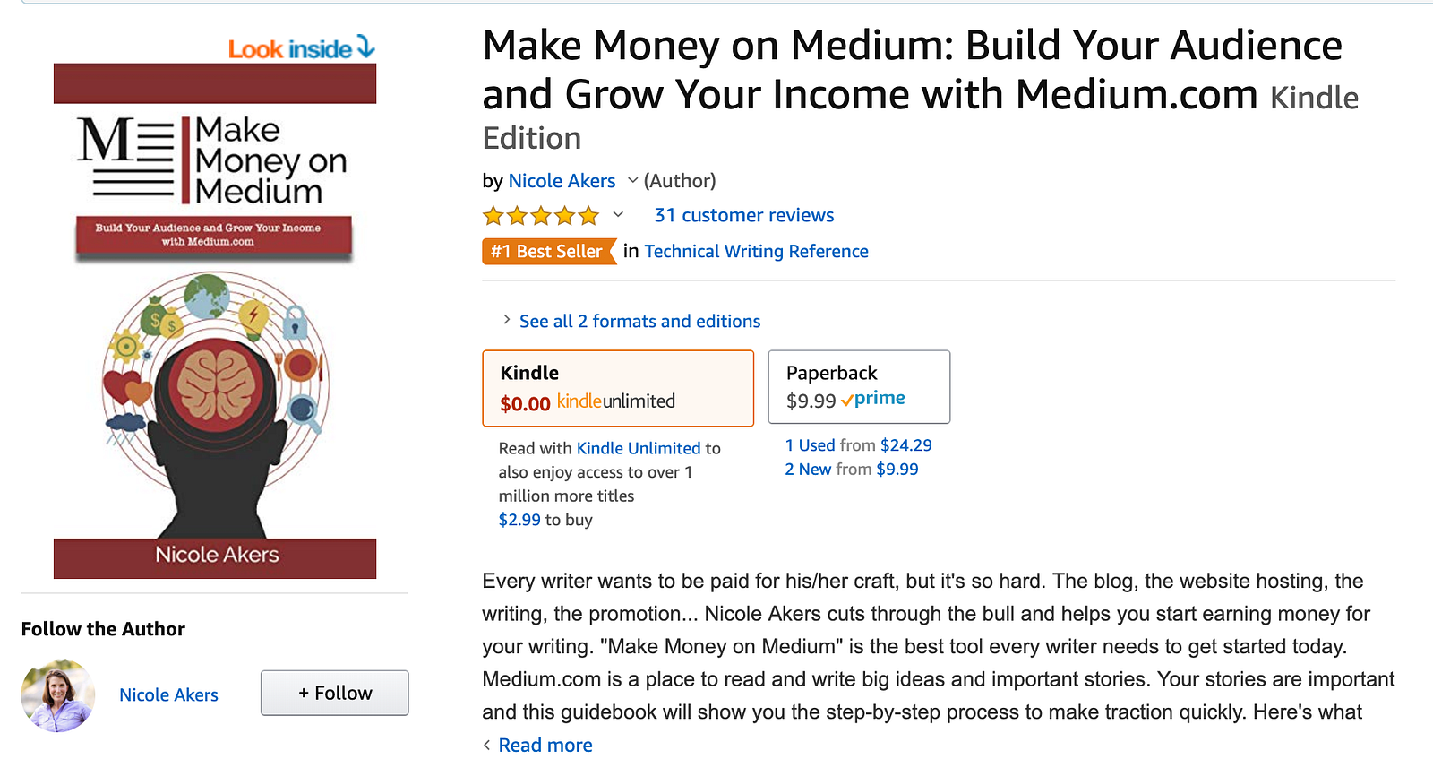This screenshot has width=1433, height=759.
Task: Open 31 customer reviews link
Action: tap(743, 216)
